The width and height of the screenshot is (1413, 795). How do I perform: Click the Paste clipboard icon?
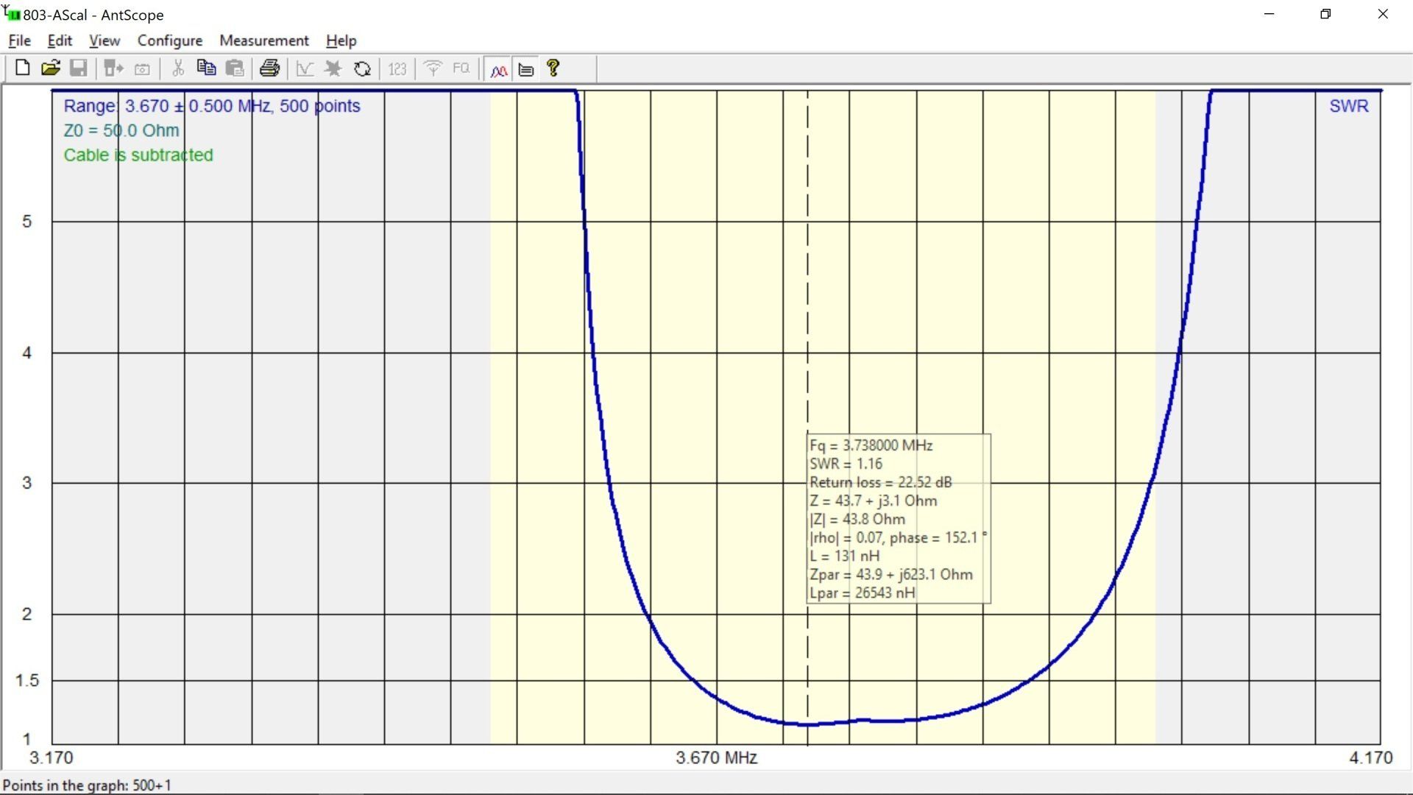point(235,68)
